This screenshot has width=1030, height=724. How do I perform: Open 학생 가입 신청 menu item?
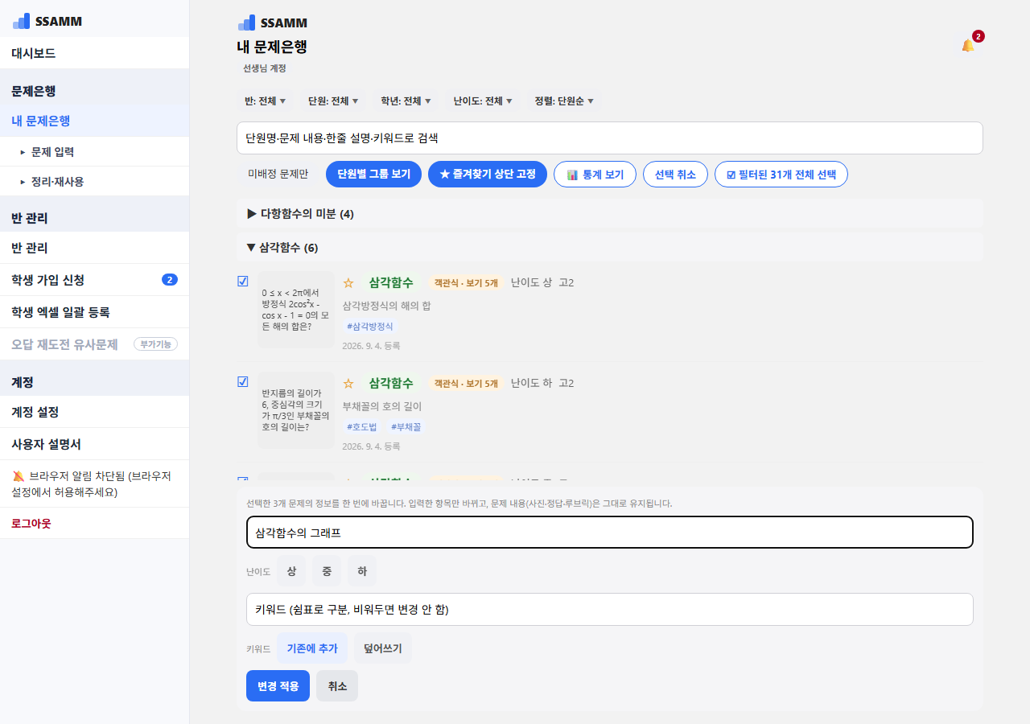pyautogui.click(x=95, y=280)
